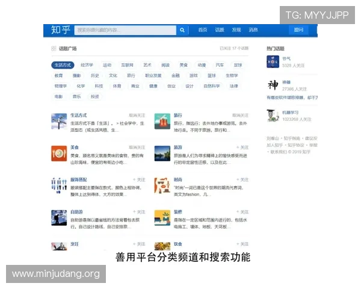Open 消息 in navigation bar

pyautogui.click(x=253, y=30)
